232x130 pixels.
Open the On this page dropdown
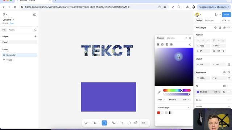click(x=174, y=108)
